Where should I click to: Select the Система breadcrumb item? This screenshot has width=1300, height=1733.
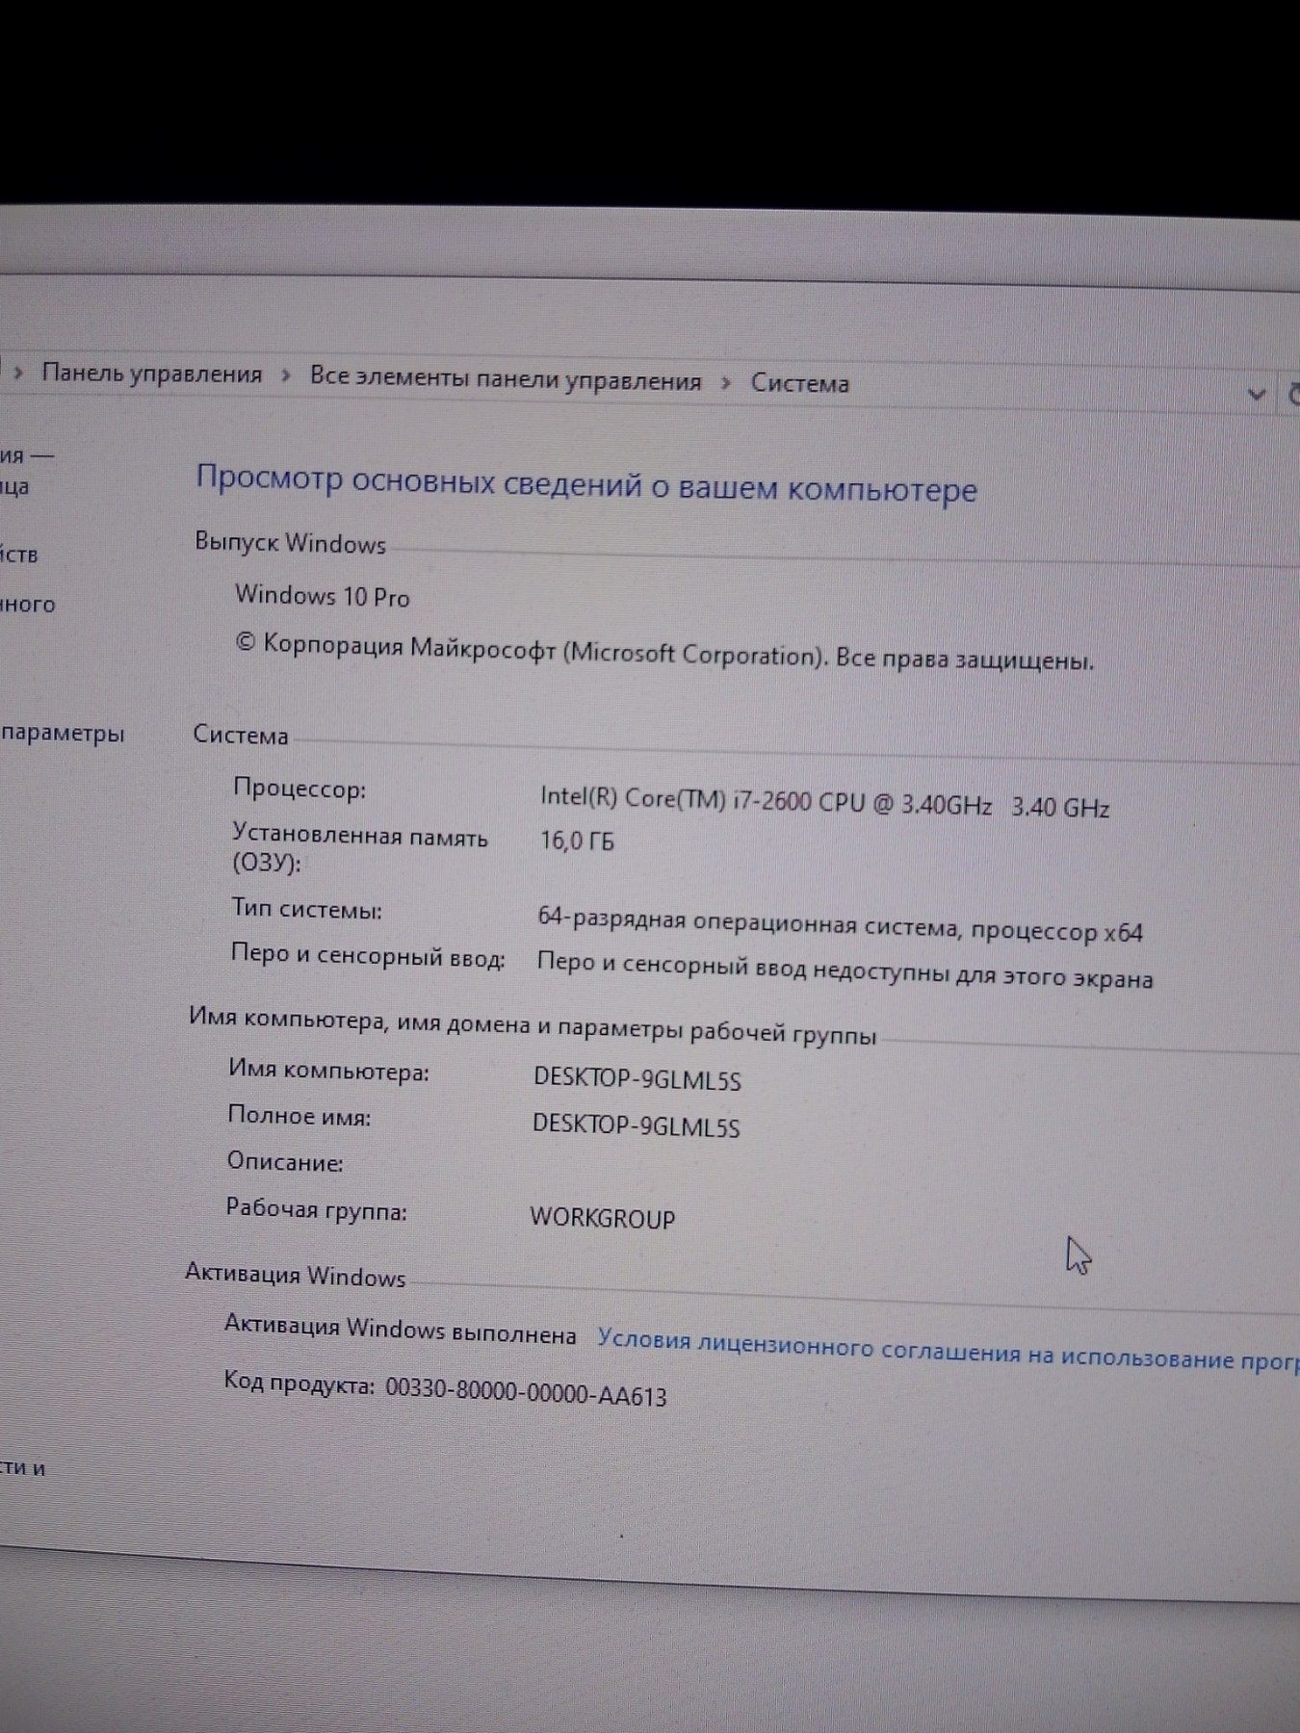pos(799,383)
